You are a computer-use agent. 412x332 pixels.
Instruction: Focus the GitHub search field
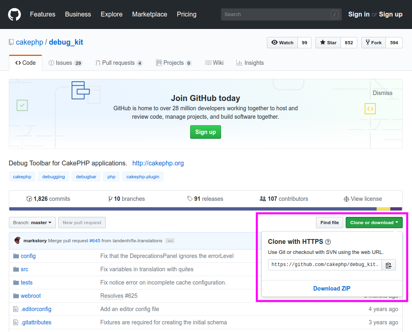[281, 14]
